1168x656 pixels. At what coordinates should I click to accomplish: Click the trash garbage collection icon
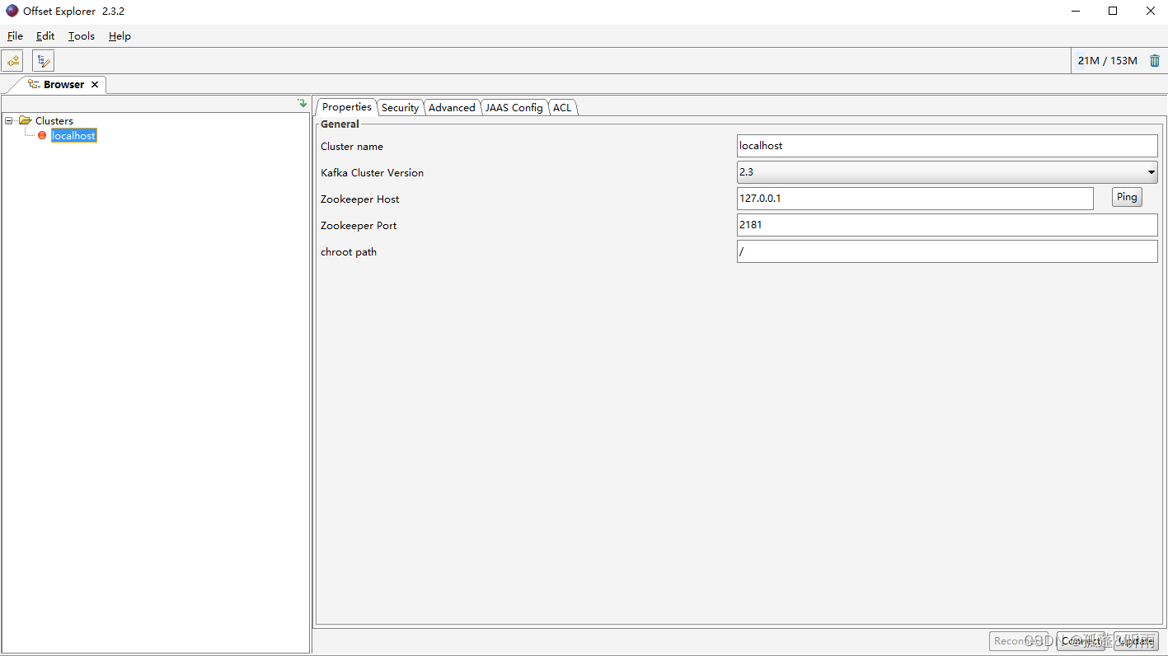click(x=1154, y=60)
